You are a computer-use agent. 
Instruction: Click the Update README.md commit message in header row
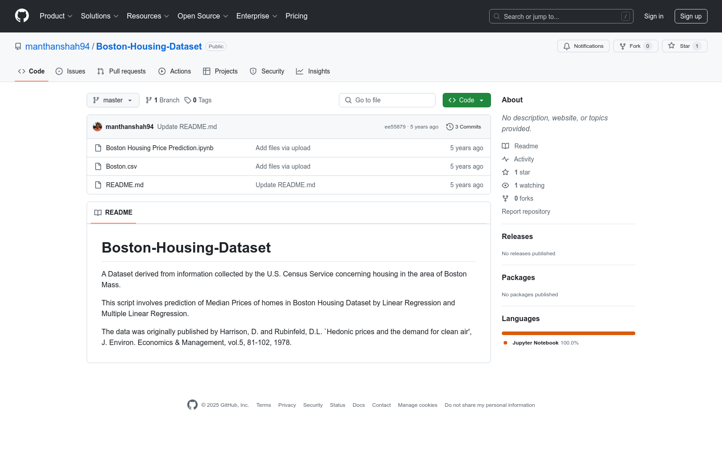click(x=187, y=127)
